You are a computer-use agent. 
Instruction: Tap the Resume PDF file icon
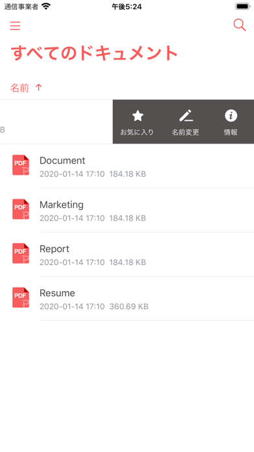(x=21, y=297)
